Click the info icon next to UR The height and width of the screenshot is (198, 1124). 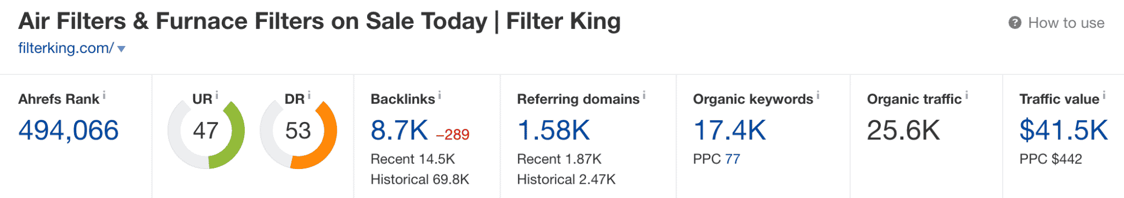217,95
